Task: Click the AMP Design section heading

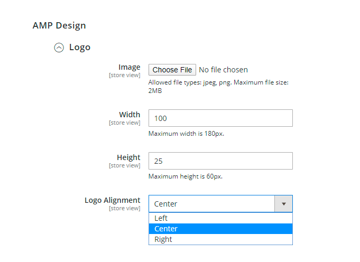Action: coord(59,25)
